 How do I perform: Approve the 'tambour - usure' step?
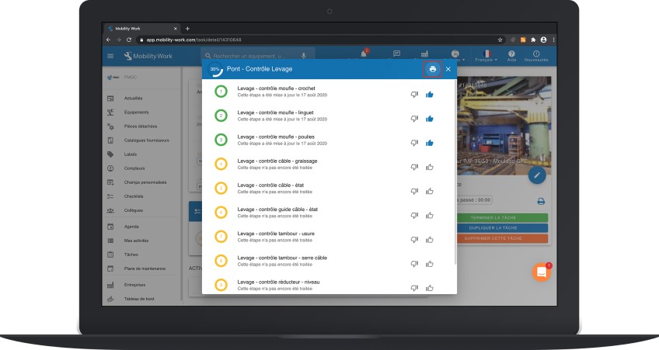430,240
